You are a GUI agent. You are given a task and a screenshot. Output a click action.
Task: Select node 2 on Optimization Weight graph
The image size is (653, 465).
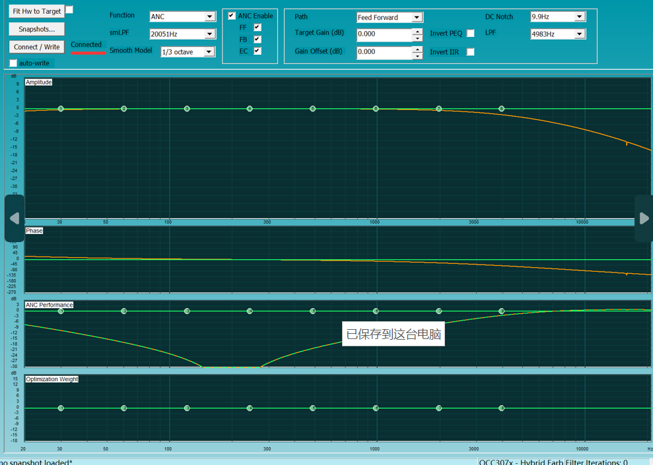(x=123, y=408)
